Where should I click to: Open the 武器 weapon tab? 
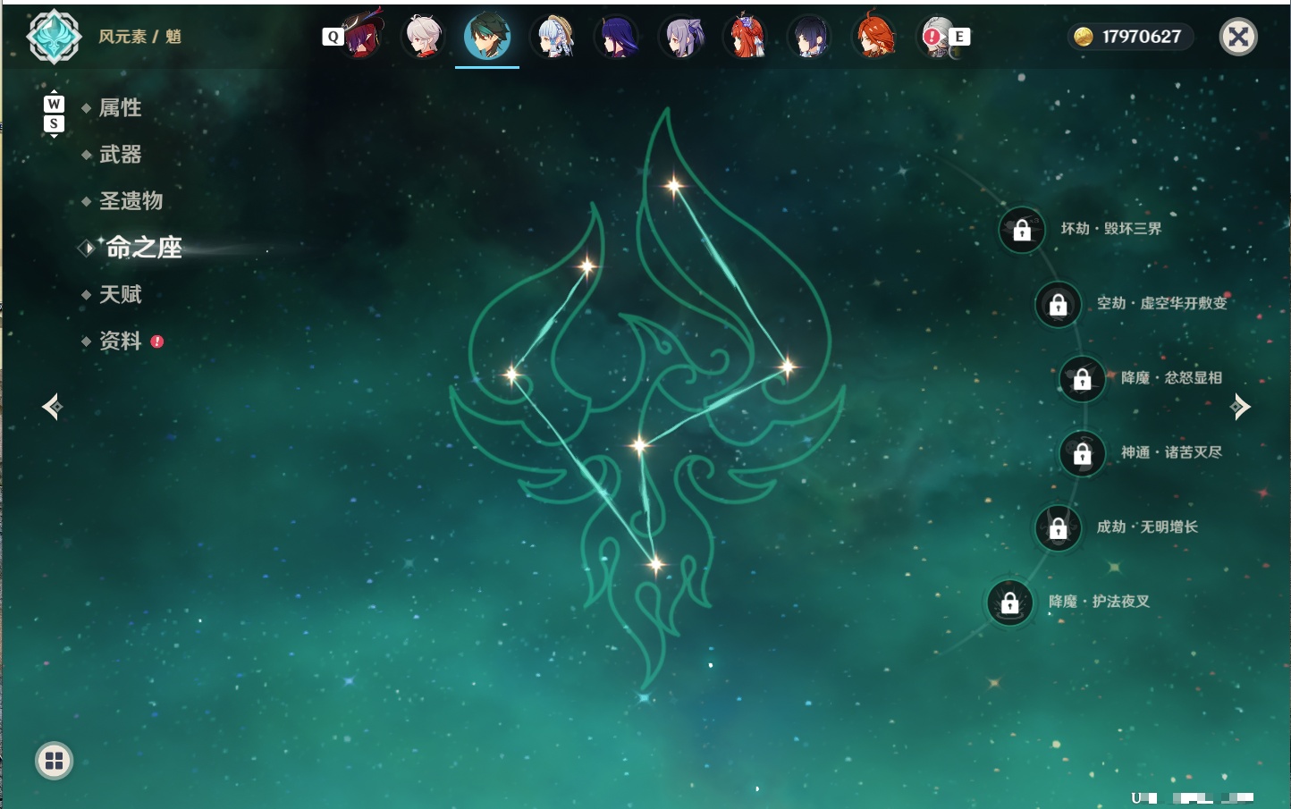[120, 155]
